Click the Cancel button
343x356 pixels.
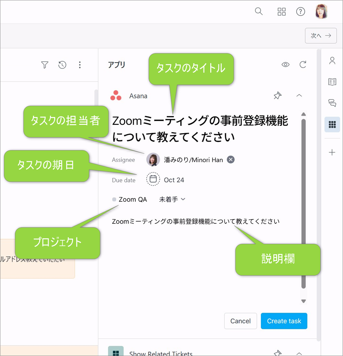point(240,321)
